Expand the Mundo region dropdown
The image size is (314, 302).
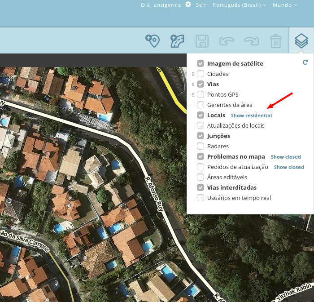pyautogui.click(x=285, y=5)
